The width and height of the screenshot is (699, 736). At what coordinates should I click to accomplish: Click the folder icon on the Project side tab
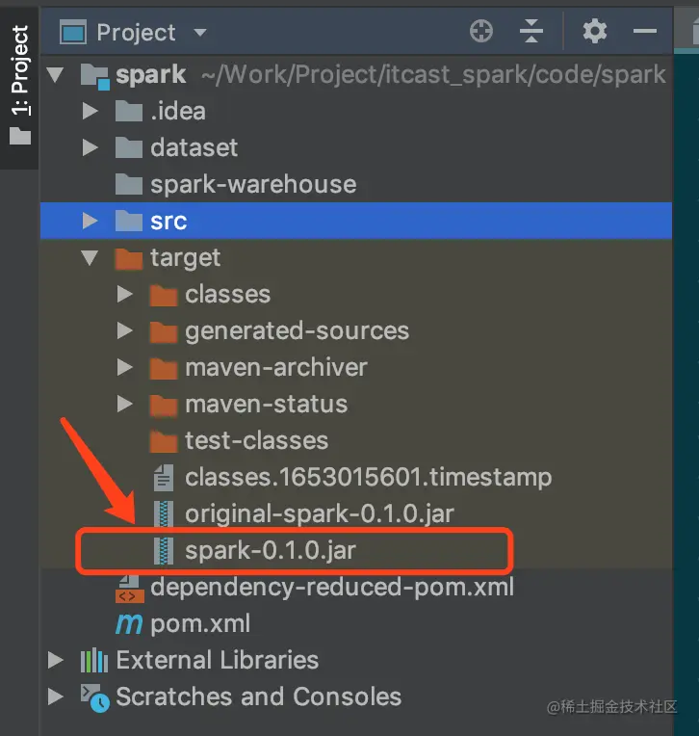point(20,136)
